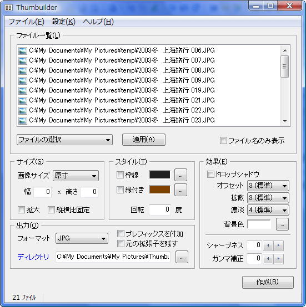Click the white 背景色 color swatch
The image size is (306, 307).
pyautogui.click(x=259, y=224)
